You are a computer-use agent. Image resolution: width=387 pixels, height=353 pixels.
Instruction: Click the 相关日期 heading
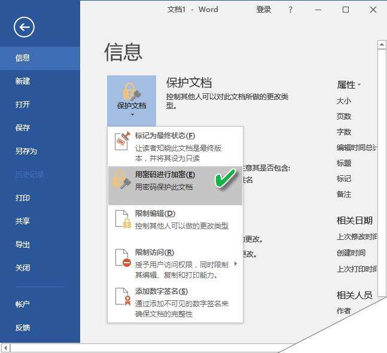[355, 220]
